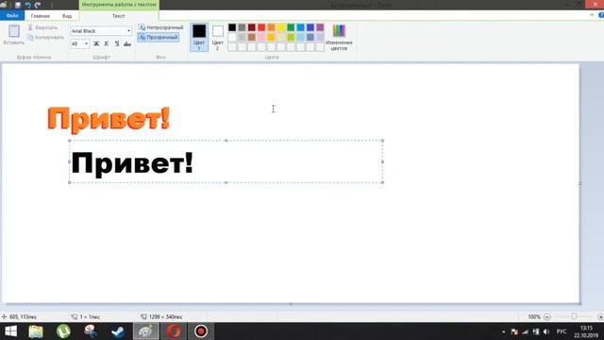Open the screen recorder taskbar icon
Viewport: 604px width, 340px height.
click(201, 331)
